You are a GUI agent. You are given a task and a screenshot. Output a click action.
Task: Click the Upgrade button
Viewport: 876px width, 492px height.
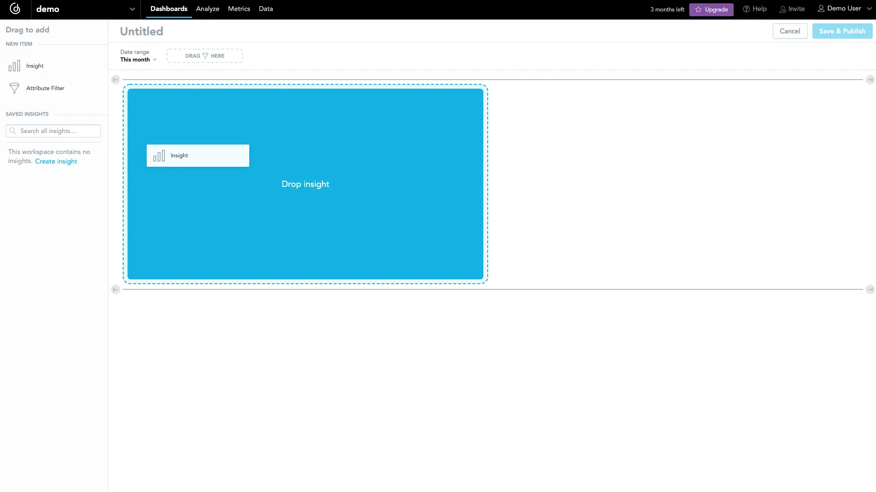[x=711, y=10]
